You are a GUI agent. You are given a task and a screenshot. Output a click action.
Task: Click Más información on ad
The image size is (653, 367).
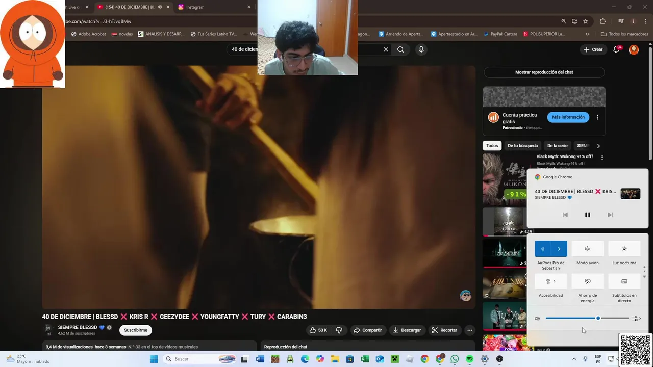pyautogui.click(x=568, y=117)
